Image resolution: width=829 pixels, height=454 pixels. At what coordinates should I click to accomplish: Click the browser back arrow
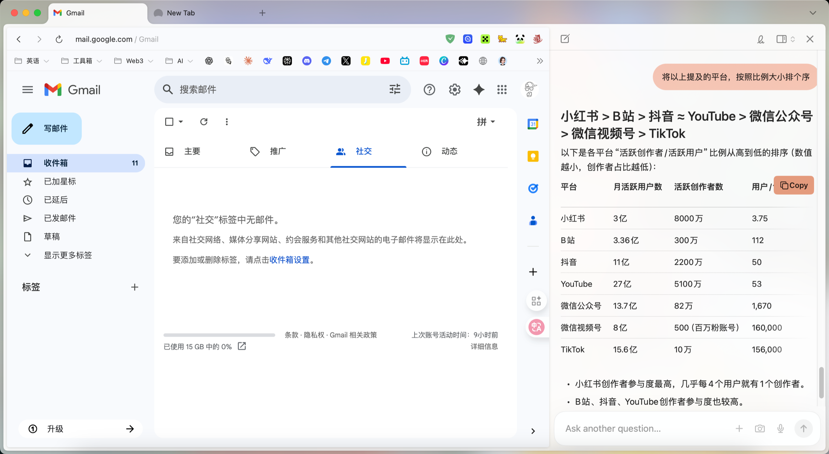click(x=19, y=39)
